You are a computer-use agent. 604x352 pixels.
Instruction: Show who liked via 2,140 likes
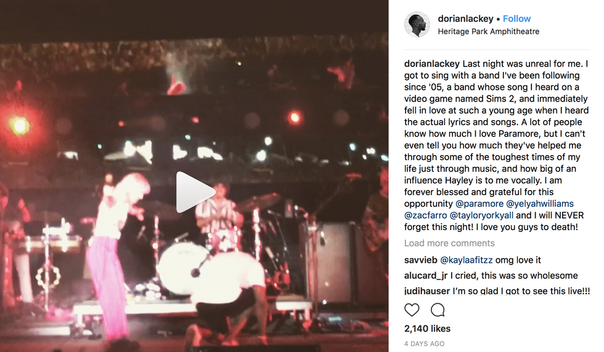coord(427,329)
